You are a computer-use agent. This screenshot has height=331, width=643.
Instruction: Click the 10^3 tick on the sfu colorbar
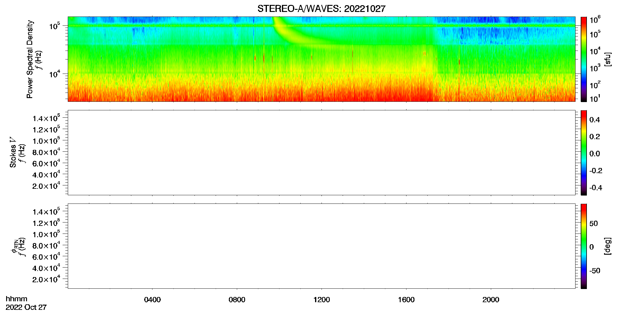(595, 68)
